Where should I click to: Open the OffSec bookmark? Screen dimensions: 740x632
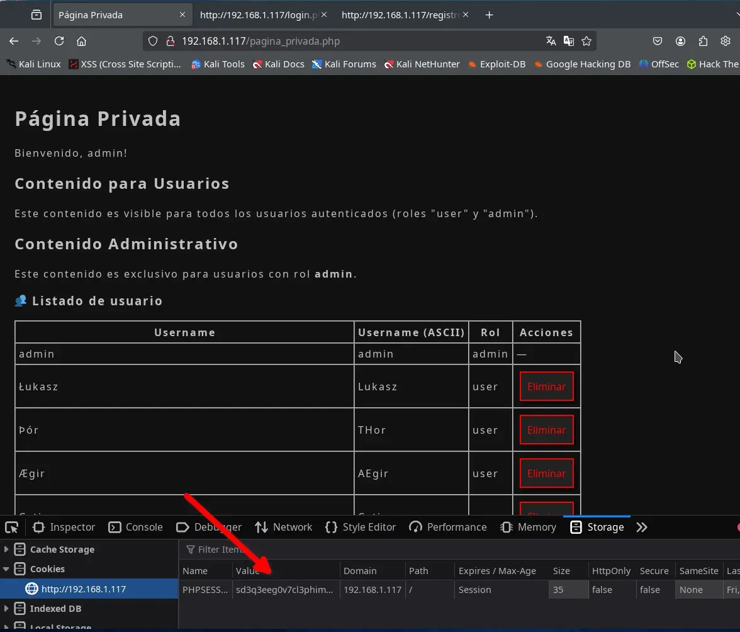coord(659,64)
